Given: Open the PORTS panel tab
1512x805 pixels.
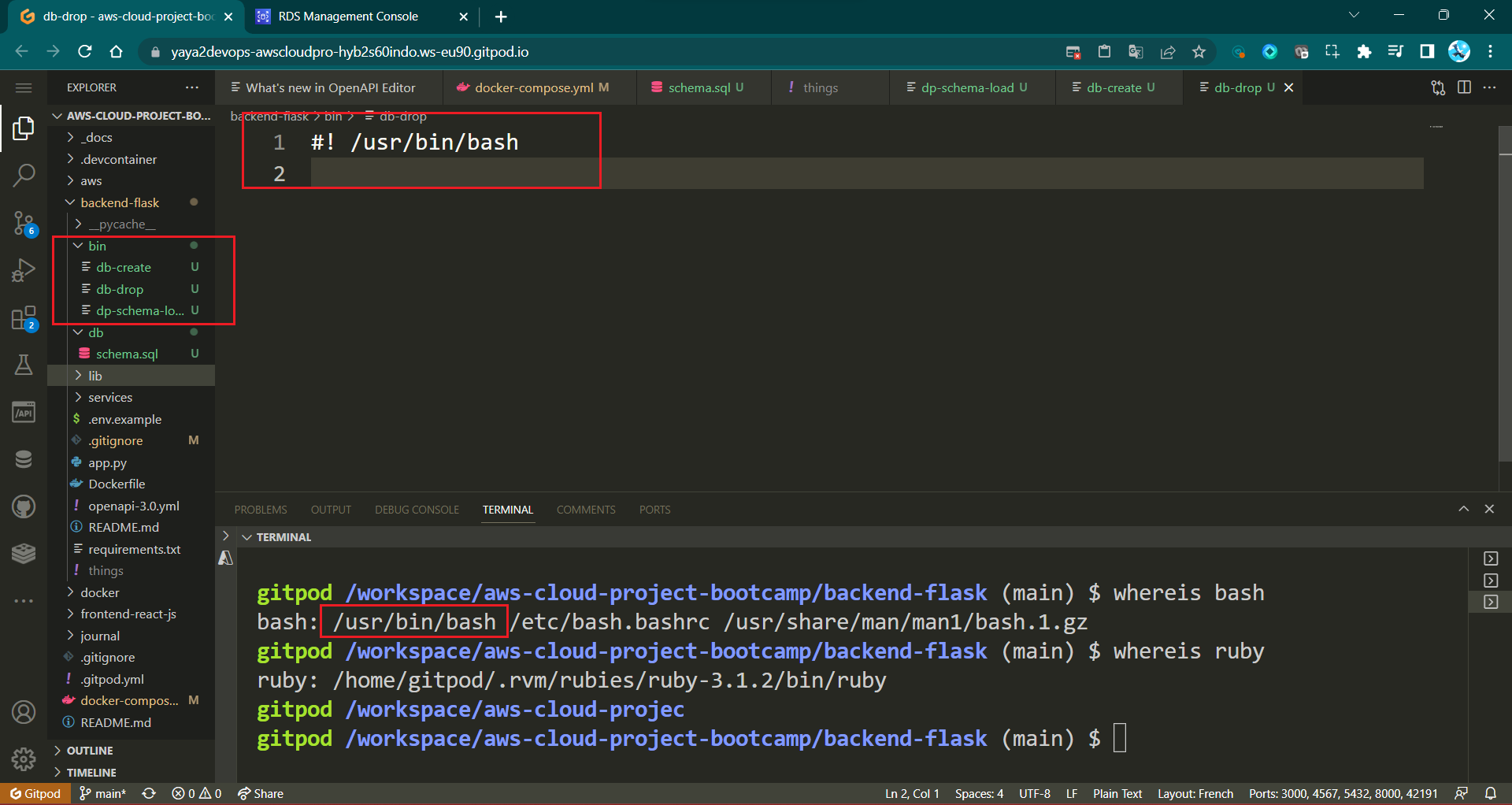Looking at the screenshot, I should tap(655, 510).
